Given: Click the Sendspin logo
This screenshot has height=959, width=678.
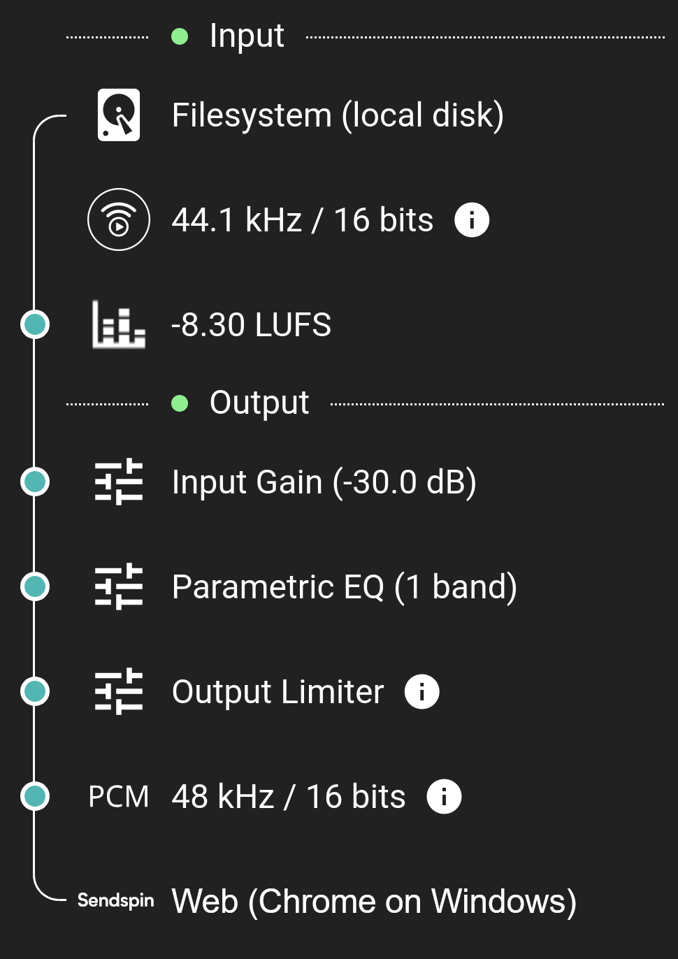Looking at the screenshot, I should [116, 900].
